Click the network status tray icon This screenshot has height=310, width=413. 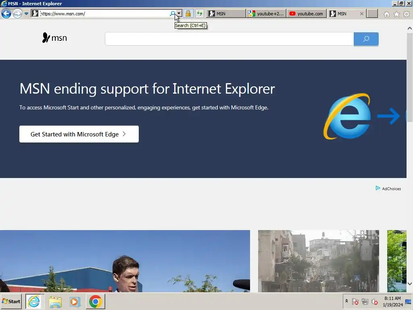click(x=365, y=302)
